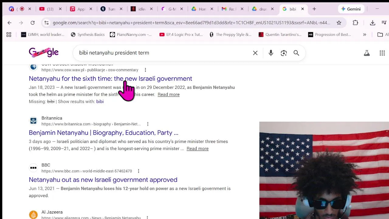Open more options for OSW result

click(145, 70)
